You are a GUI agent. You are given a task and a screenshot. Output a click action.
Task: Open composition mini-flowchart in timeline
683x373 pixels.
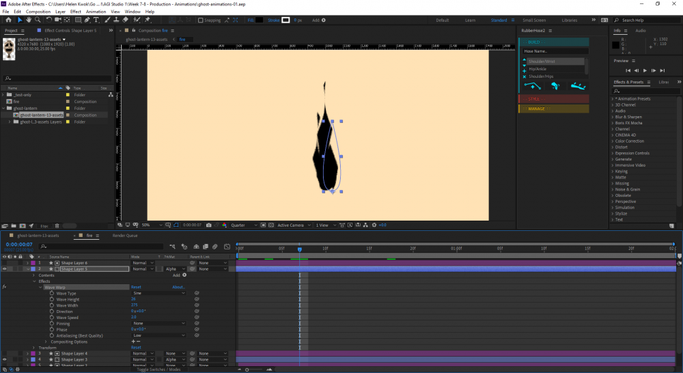point(173,247)
